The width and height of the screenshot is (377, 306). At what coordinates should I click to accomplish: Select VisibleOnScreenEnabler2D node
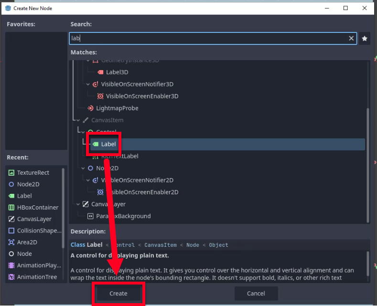(x=142, y=192)
